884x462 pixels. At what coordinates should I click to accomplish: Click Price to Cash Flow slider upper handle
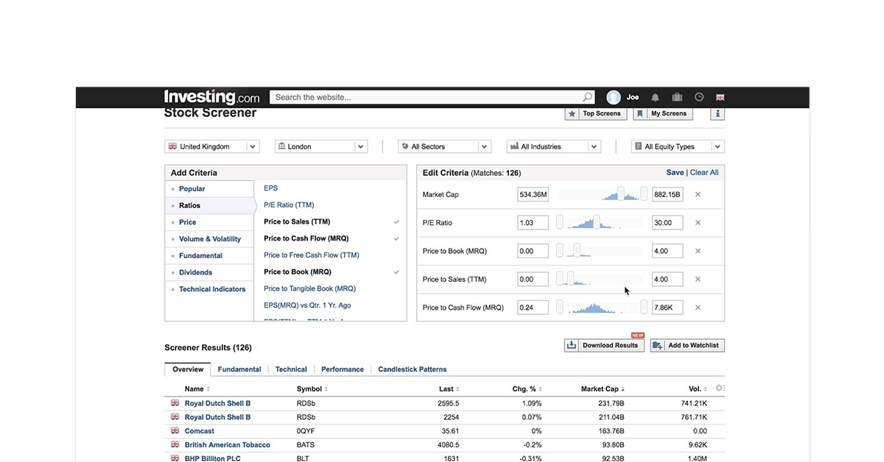(x=644, y=308)
